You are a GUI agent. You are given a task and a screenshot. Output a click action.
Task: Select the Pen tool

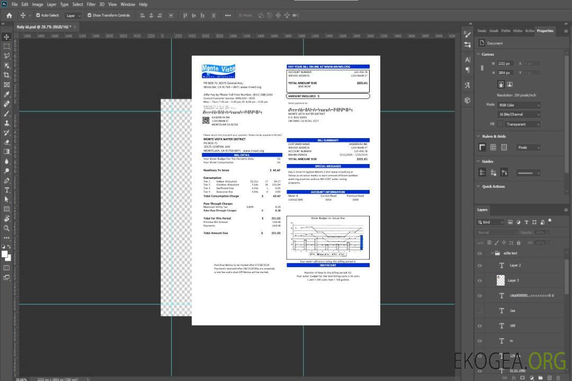pyautogui.click(x=6, y=180)
